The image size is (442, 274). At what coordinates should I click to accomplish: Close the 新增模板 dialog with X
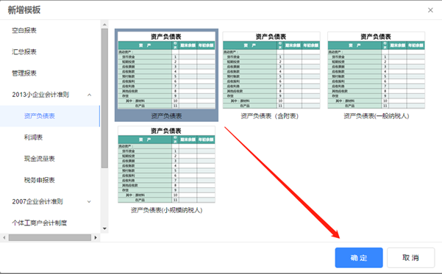click(x=430, y=10)
